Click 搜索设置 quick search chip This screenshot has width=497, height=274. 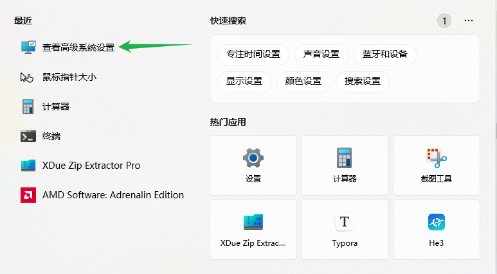(363, 81)
